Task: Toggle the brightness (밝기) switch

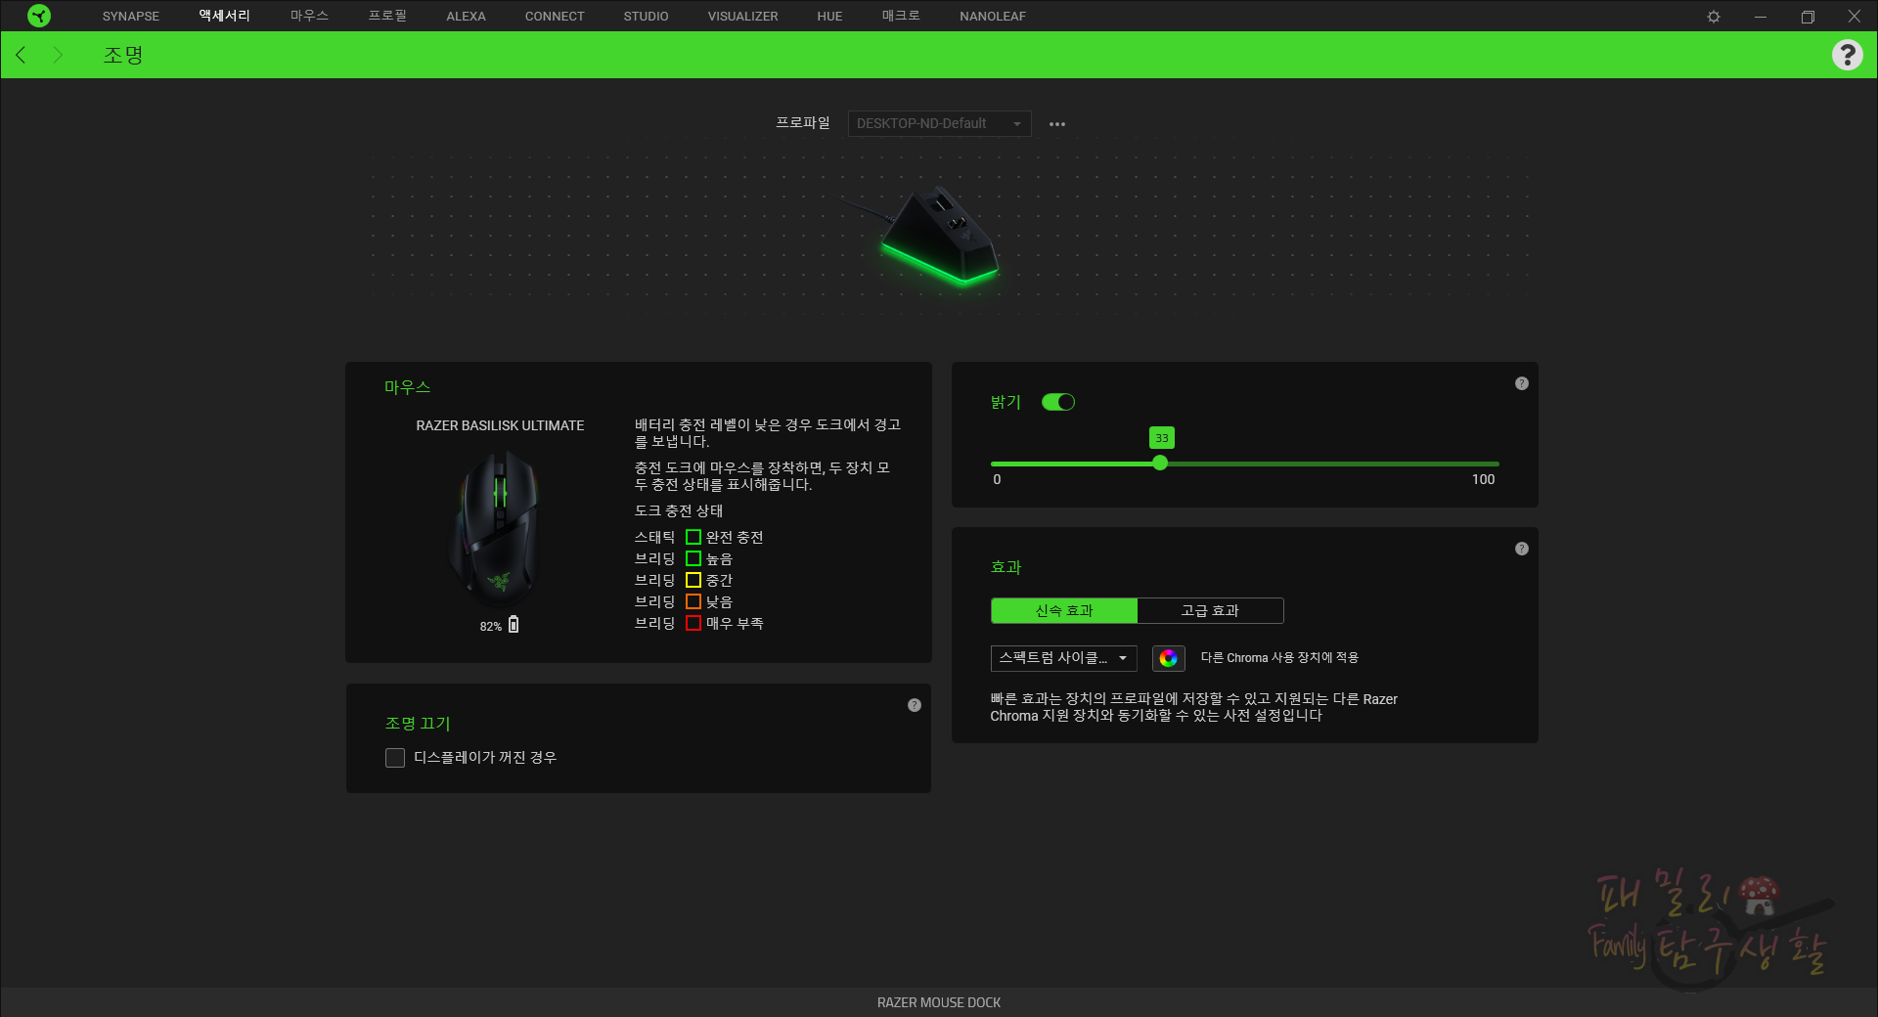Action: point(1058,402)
